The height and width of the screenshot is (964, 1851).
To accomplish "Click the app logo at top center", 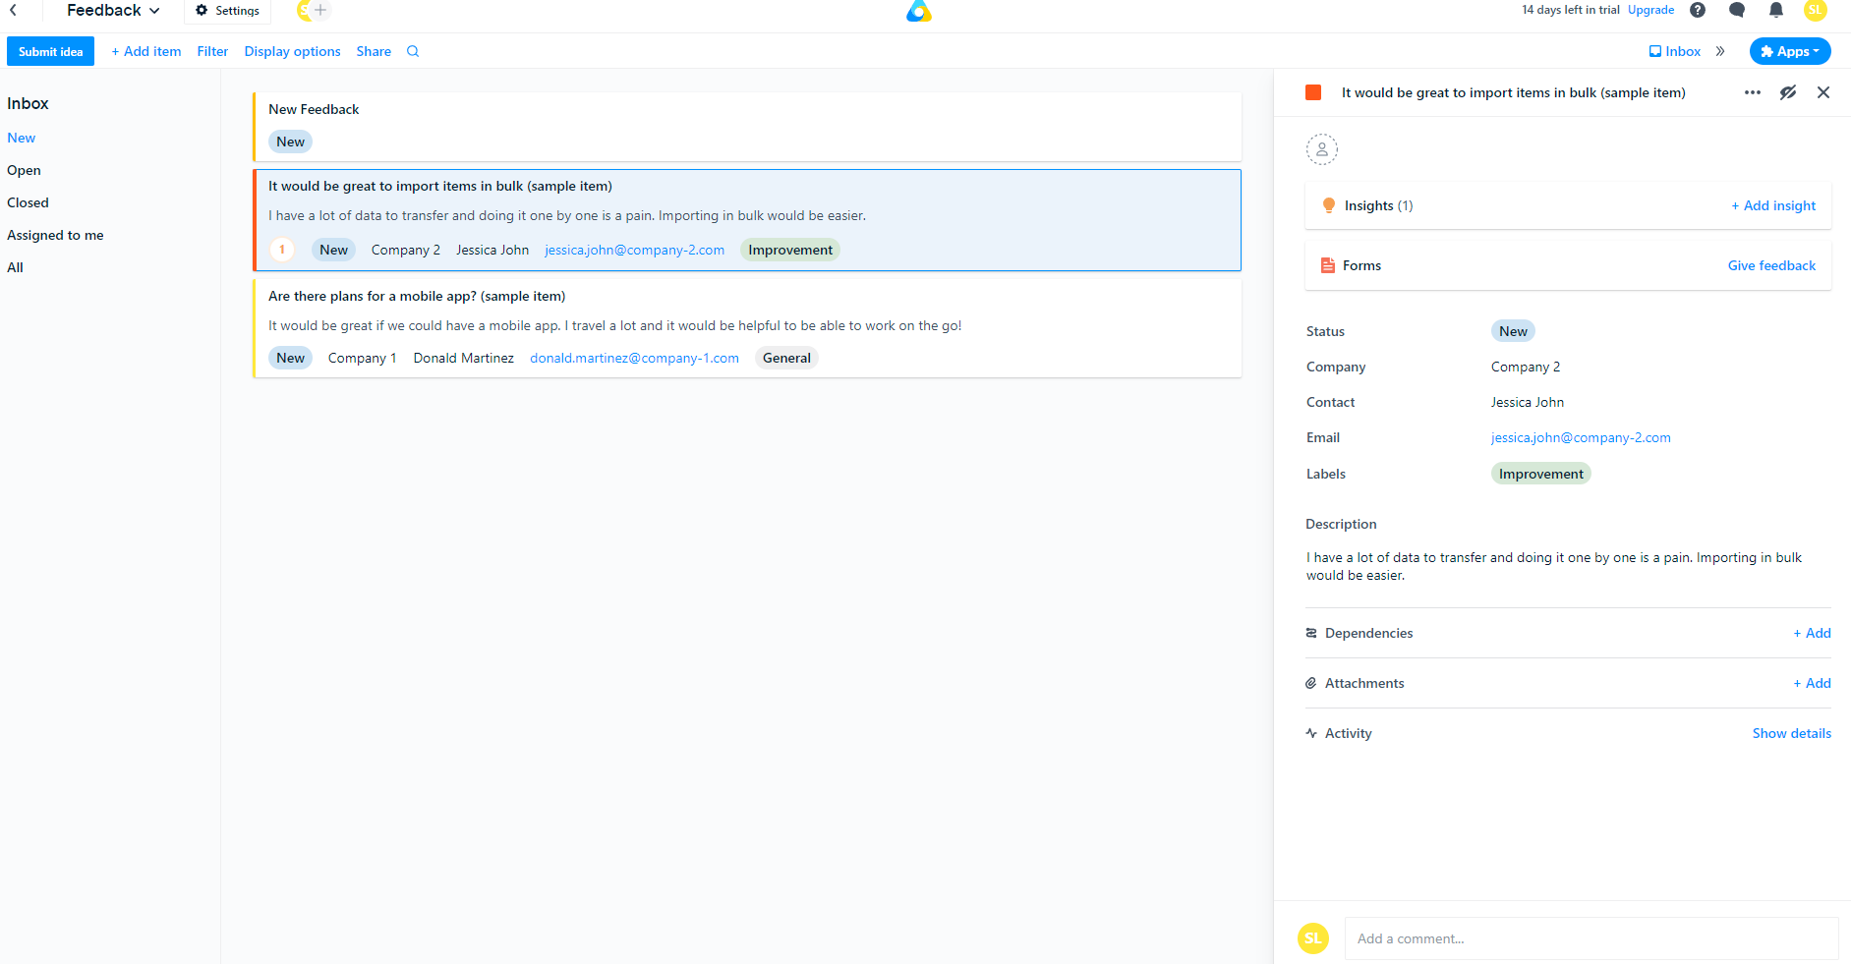I will pyautogui.click(x=918, y=11).
